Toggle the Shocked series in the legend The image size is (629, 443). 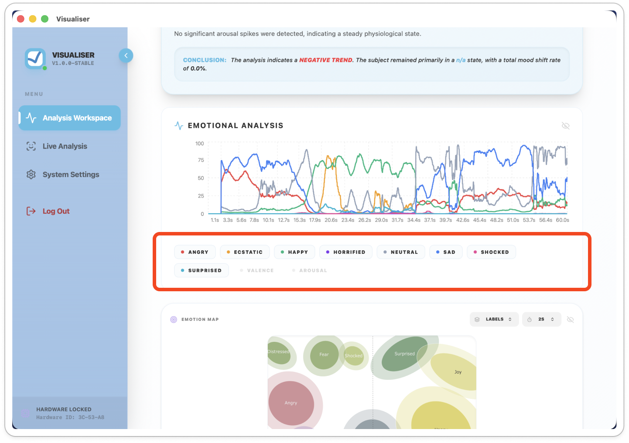pyautogui.click(x=492, y=252)
